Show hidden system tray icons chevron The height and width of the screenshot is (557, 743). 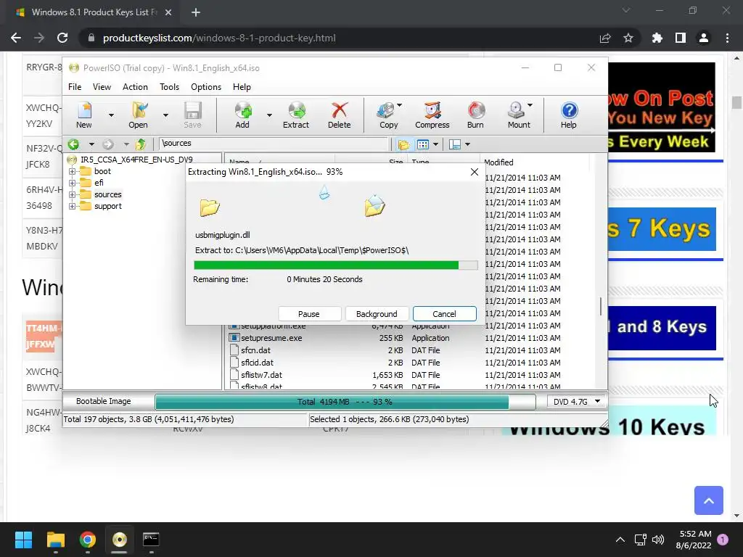620,540
